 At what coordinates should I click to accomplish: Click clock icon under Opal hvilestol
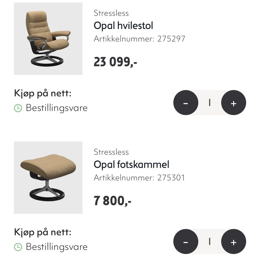(18, 108)
